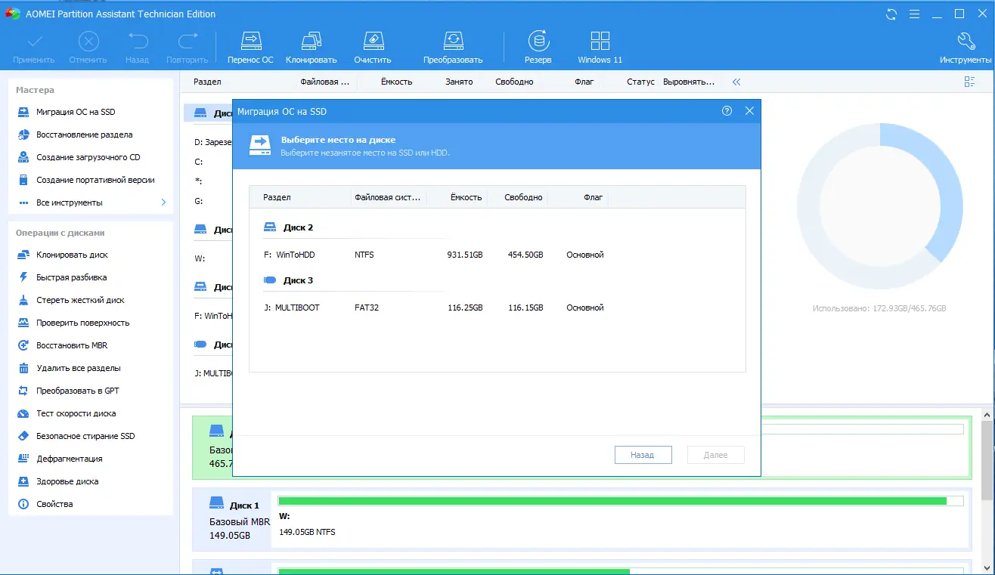Click the Повторить redo toolbar icon
This screenshot has width=995, height=575.
pos(187,48)
